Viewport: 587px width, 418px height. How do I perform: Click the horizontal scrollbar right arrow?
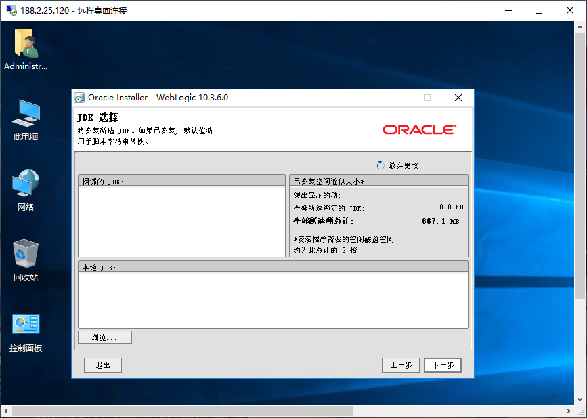click(x=568, y=411)
